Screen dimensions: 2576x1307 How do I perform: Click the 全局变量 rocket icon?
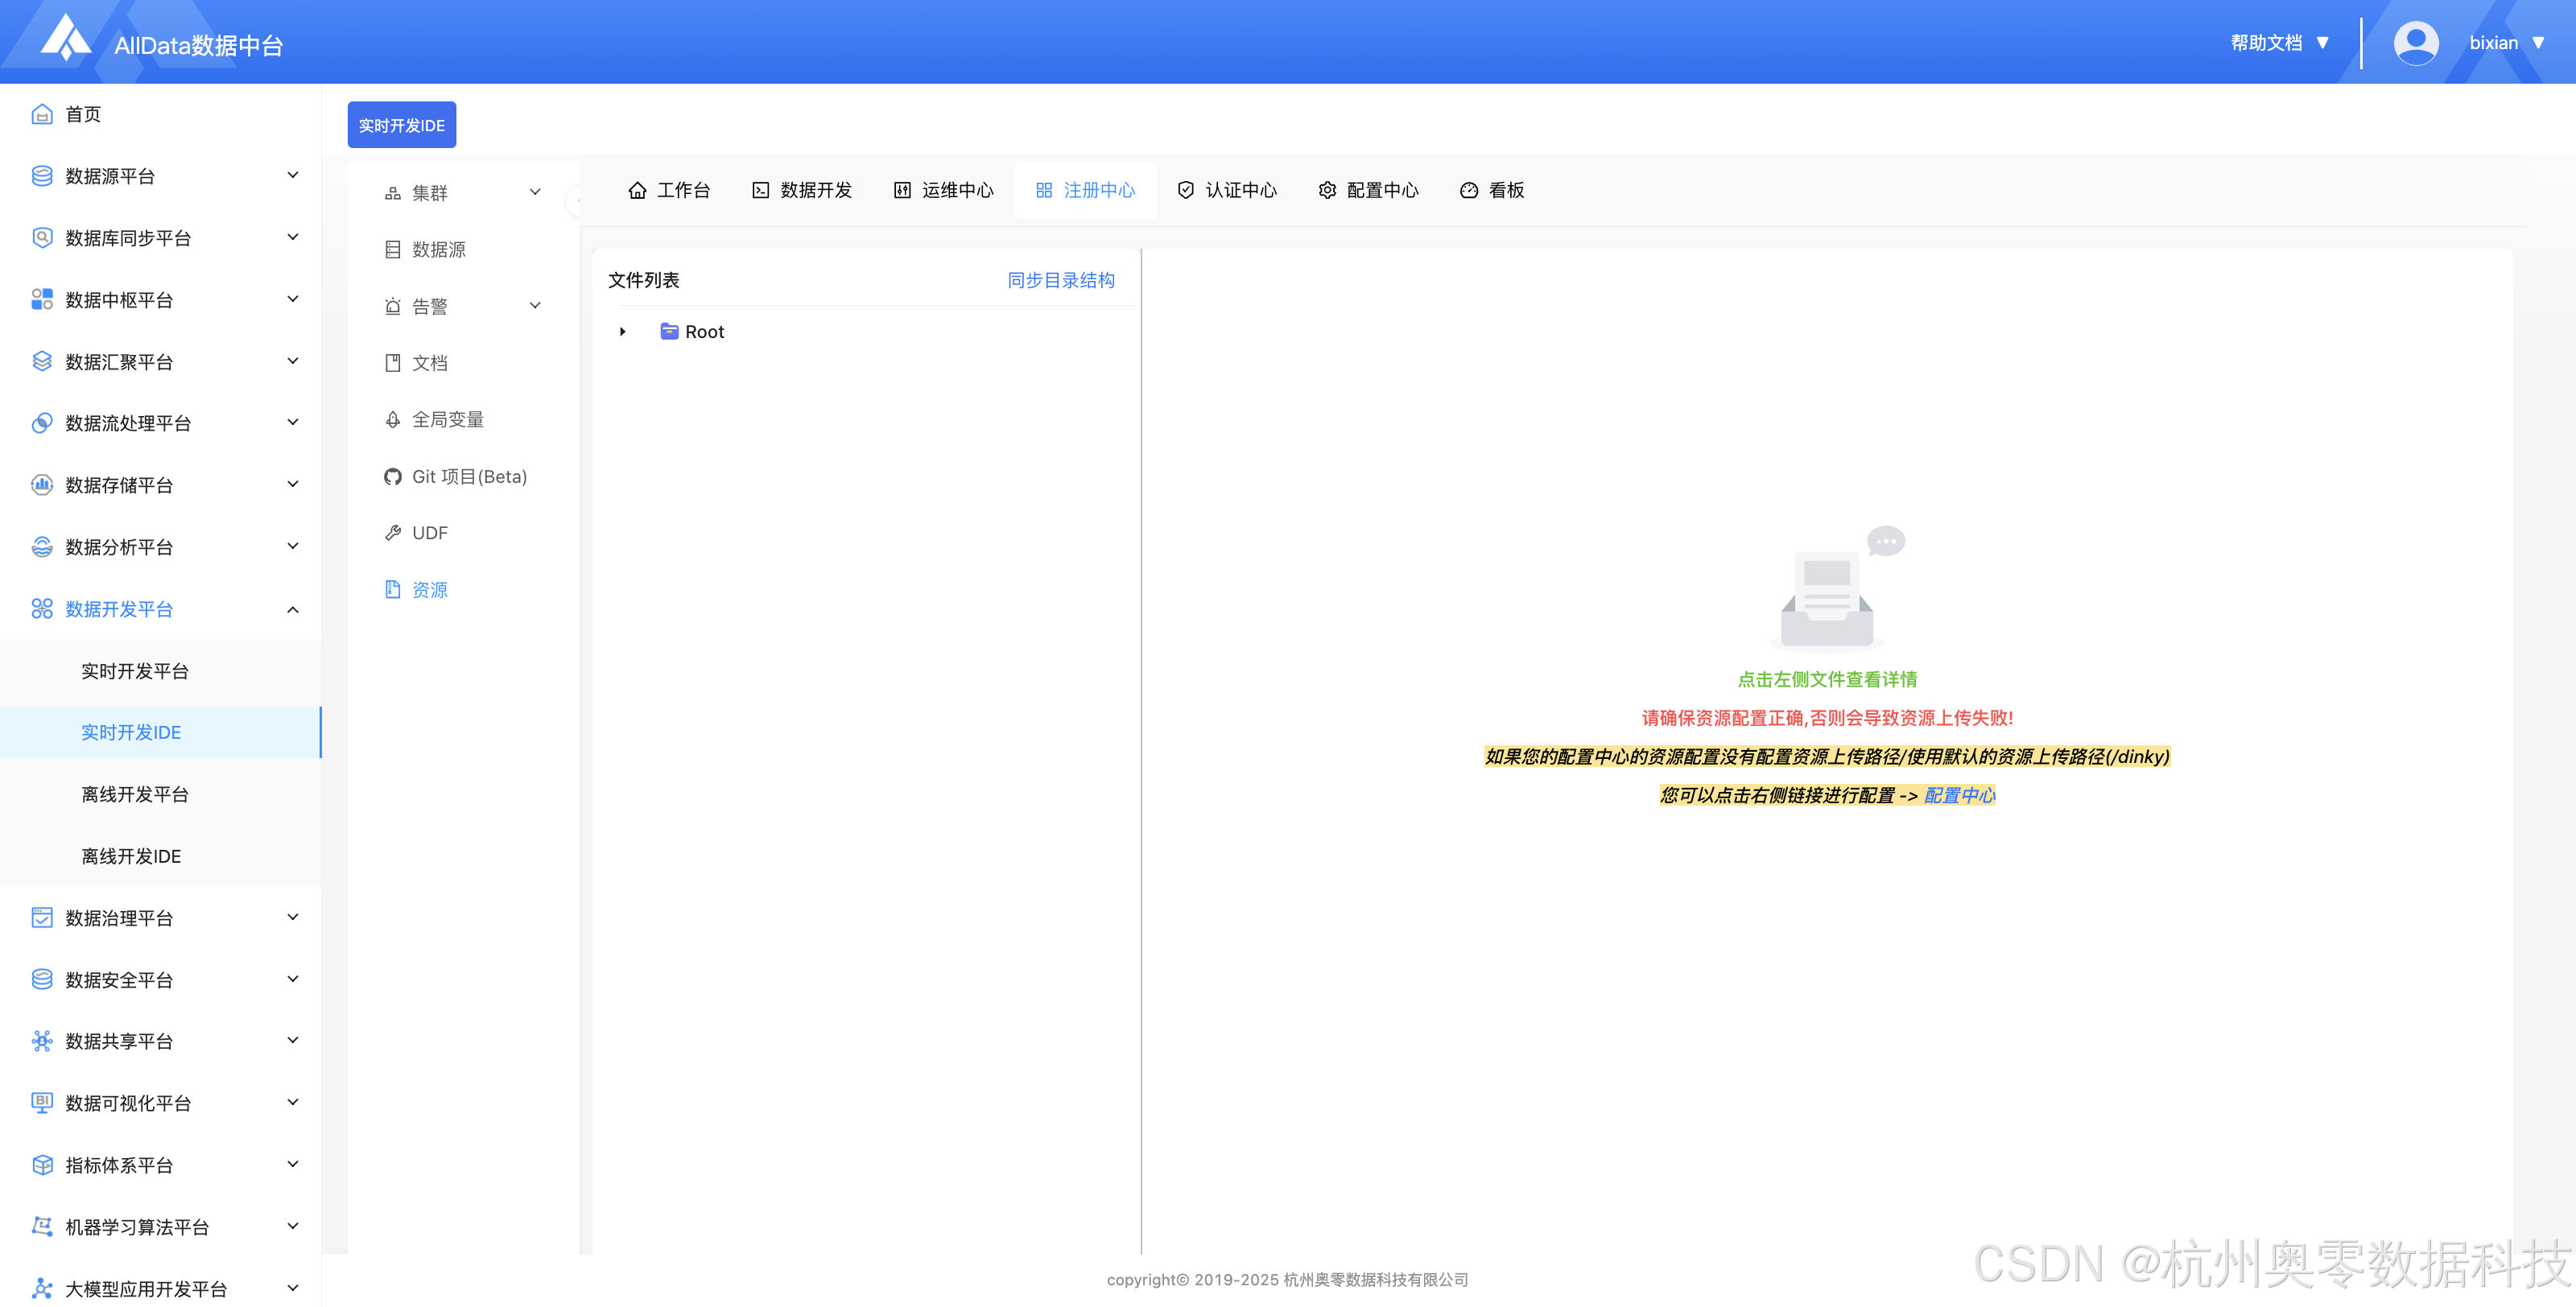pos(392,420)
